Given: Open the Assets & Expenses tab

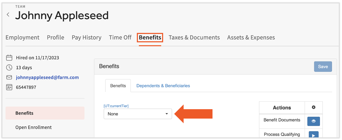Looking at the screenshot, I should (x=251, y=38).
